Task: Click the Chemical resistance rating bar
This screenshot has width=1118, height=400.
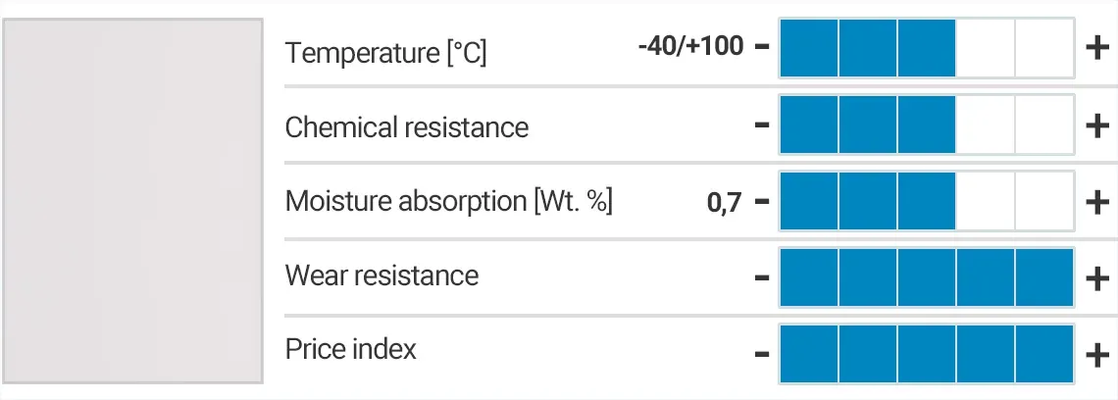Action: tap(927, 125)
